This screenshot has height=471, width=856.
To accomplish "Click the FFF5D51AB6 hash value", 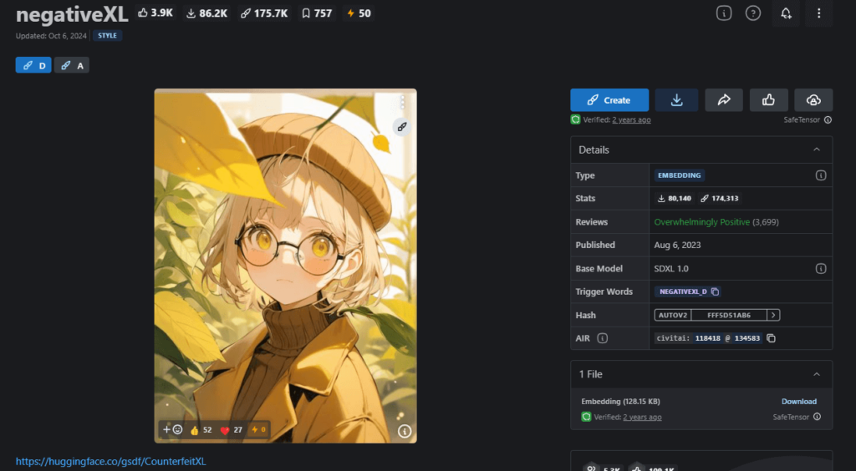I will point(729,315).
